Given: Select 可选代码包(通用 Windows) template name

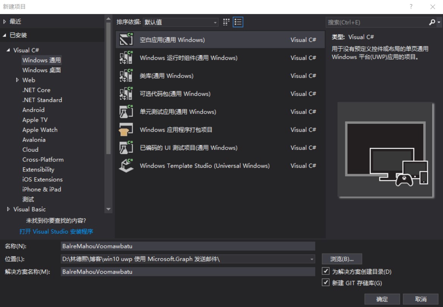Looking at the screenshot, I should point(175,94).
